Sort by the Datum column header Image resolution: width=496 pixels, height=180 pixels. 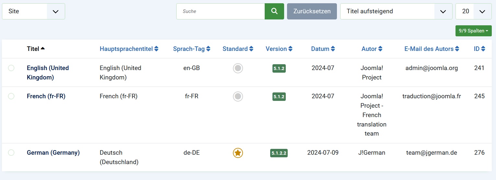[323, 49]
